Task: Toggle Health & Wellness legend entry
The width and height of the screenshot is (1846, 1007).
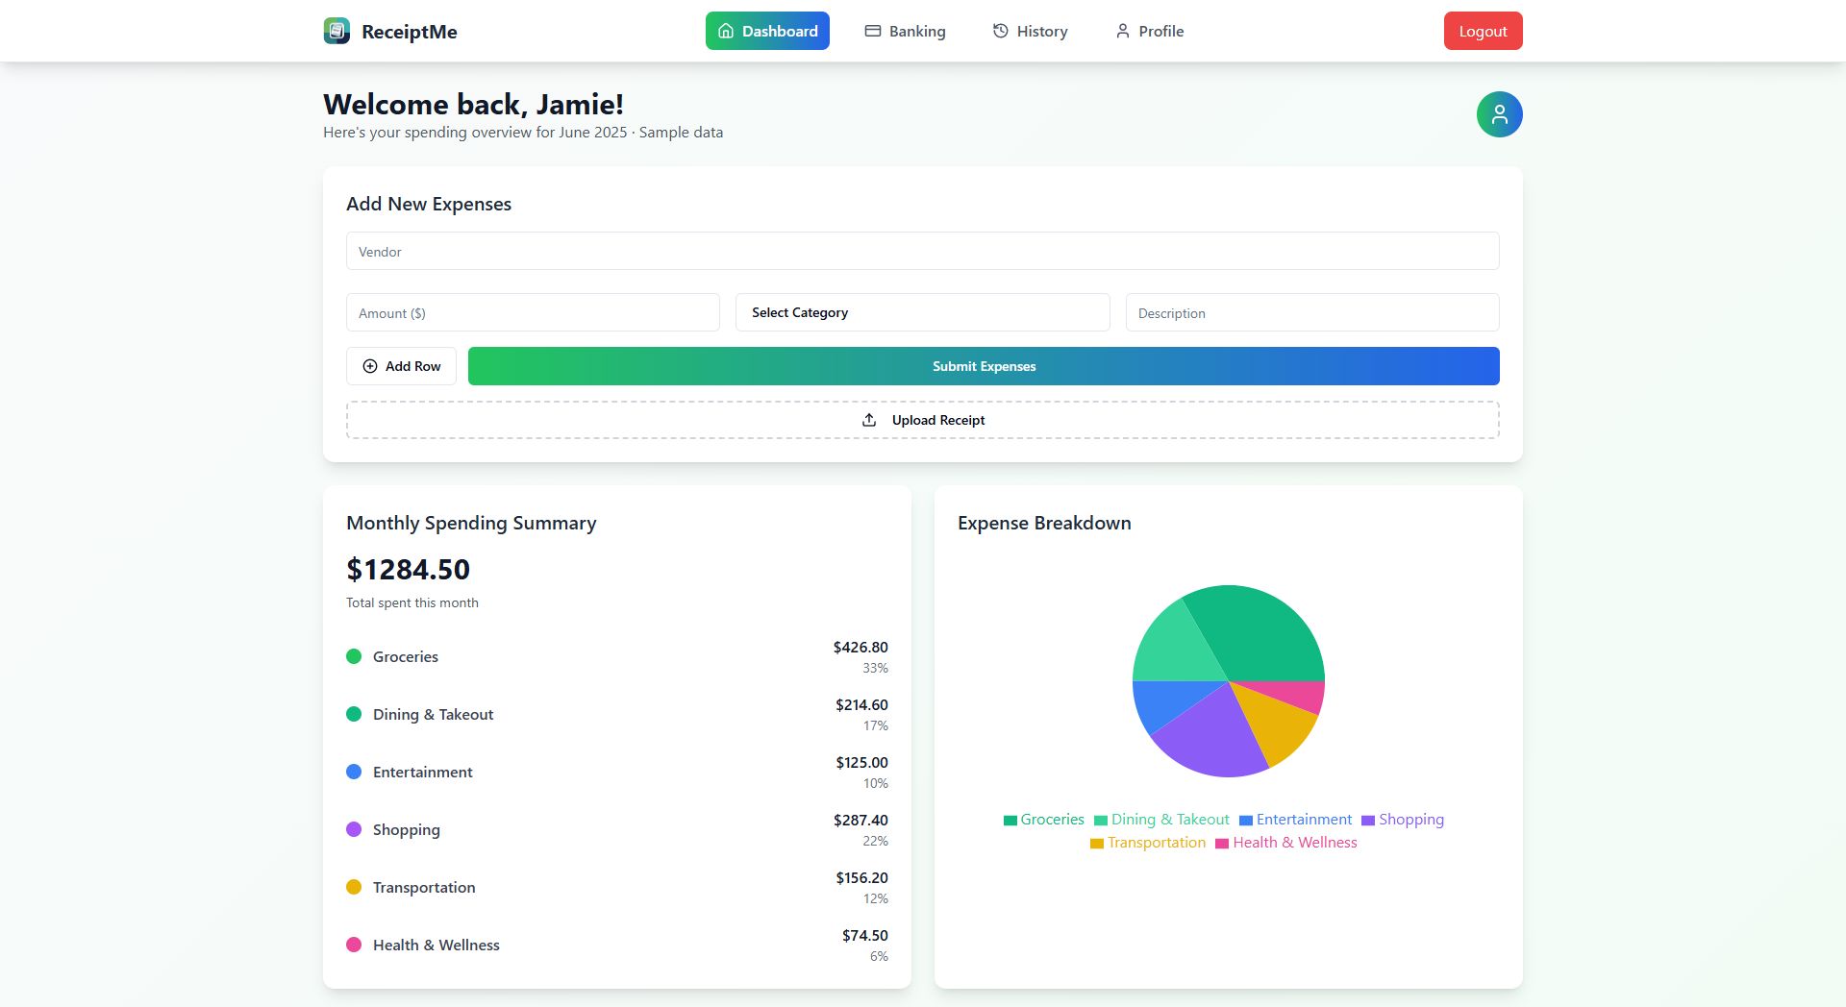Action: click(1286, 843)
